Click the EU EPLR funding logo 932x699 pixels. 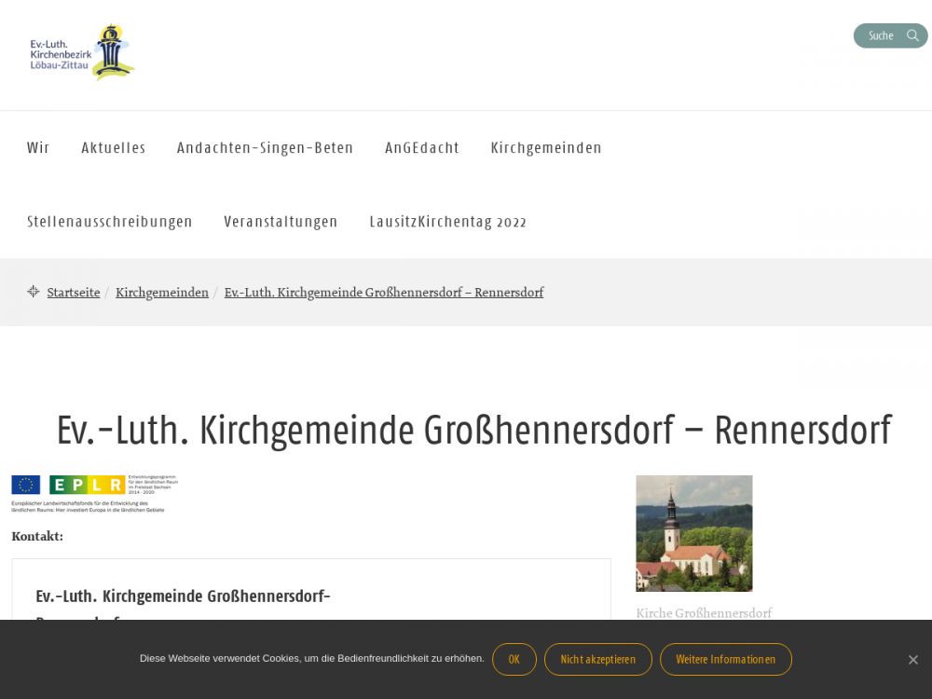[93, 493]
